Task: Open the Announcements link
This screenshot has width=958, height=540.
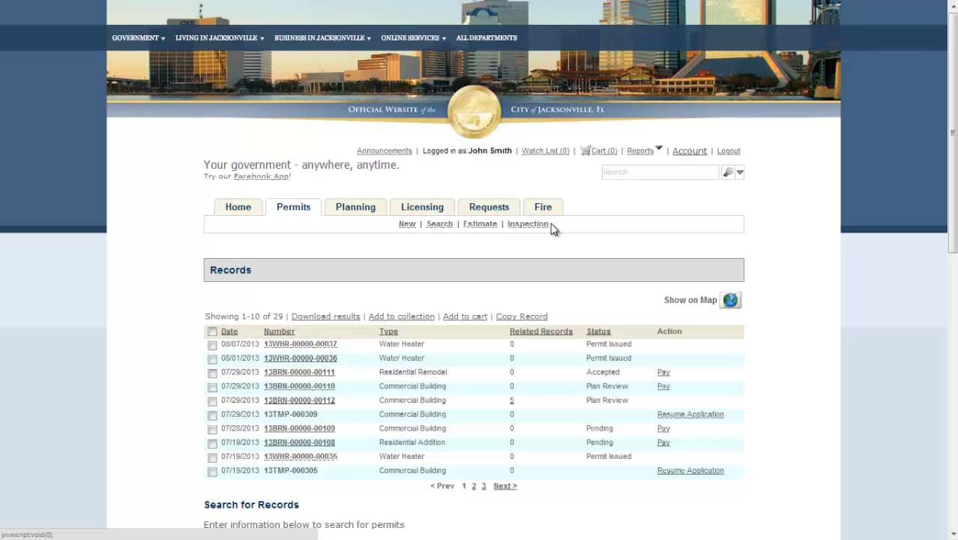Action: click(x=385, y=151)
